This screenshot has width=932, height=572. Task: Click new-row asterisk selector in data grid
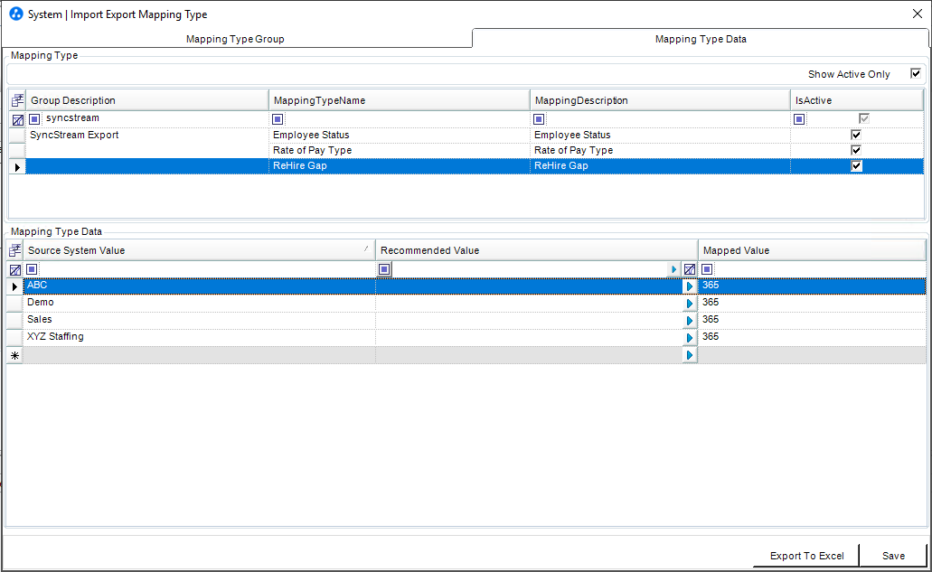coord(14,356)
